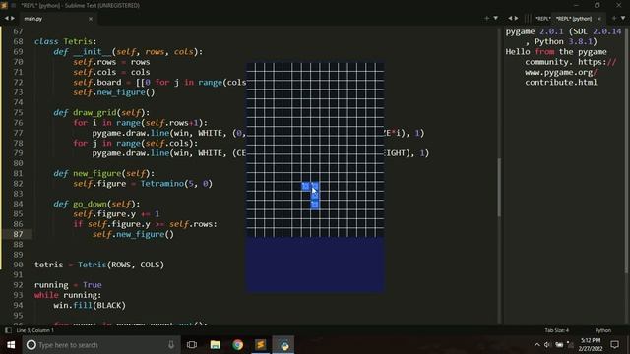Open File Explorer from taskbar

coord(215,345)
